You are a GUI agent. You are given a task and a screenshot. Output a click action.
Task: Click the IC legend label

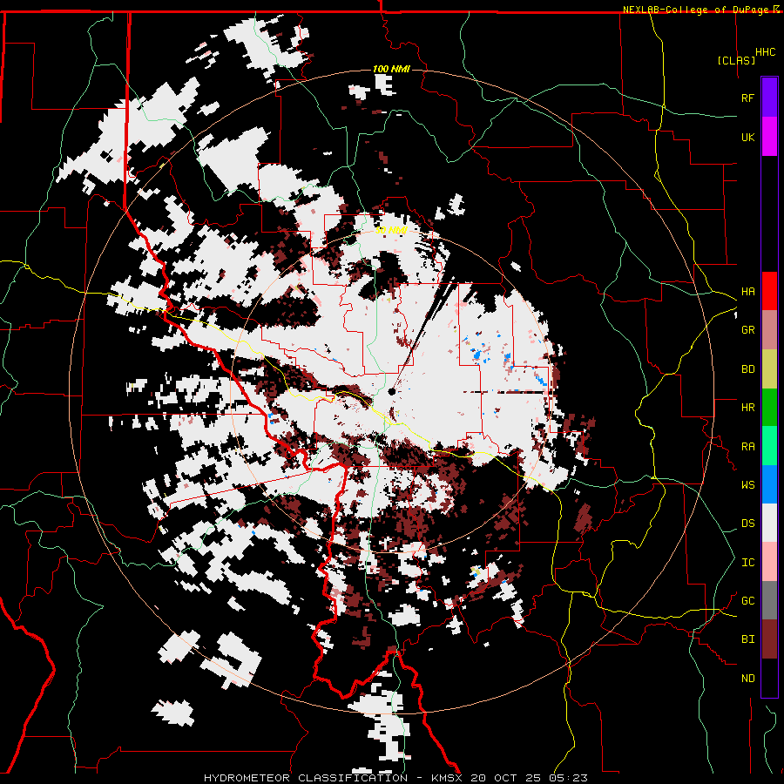point(747,563)
